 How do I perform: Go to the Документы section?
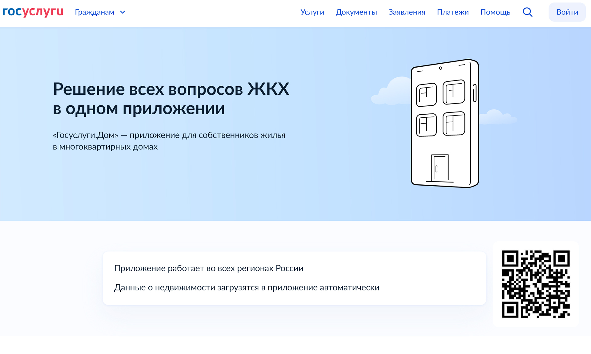coord(356,12)
